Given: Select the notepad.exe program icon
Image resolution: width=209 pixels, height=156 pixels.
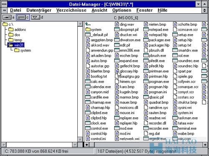Looking at the screenshot, I should pyautogui.click(x=146, y=30).
